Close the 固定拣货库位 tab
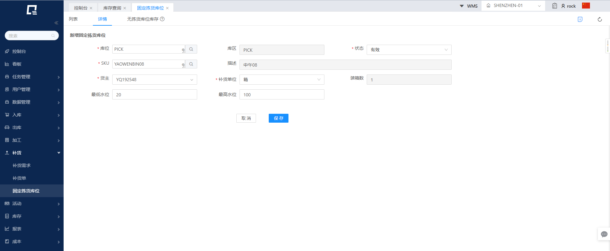Image resolution: width=610 pixels, height=251 pixels. tap(167, 8)
